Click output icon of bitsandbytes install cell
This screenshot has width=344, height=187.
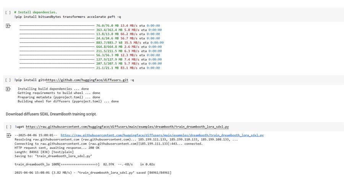point(8,26)
